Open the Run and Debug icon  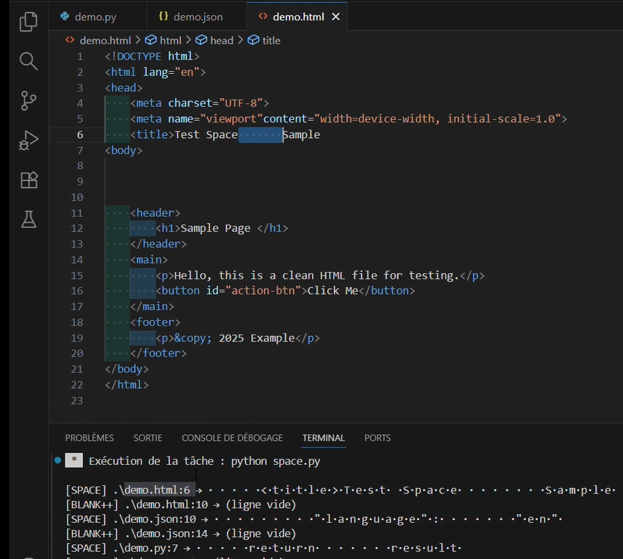point(28,141)
